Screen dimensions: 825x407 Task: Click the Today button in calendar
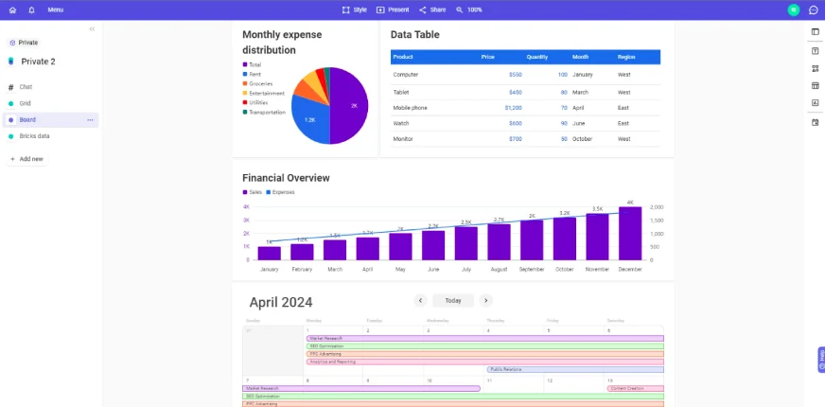coord(453,301)
